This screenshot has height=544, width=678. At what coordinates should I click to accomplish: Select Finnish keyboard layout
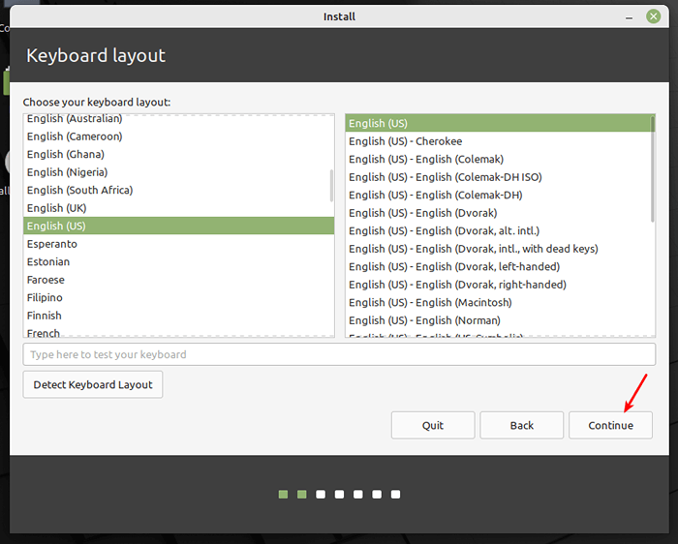178,316
